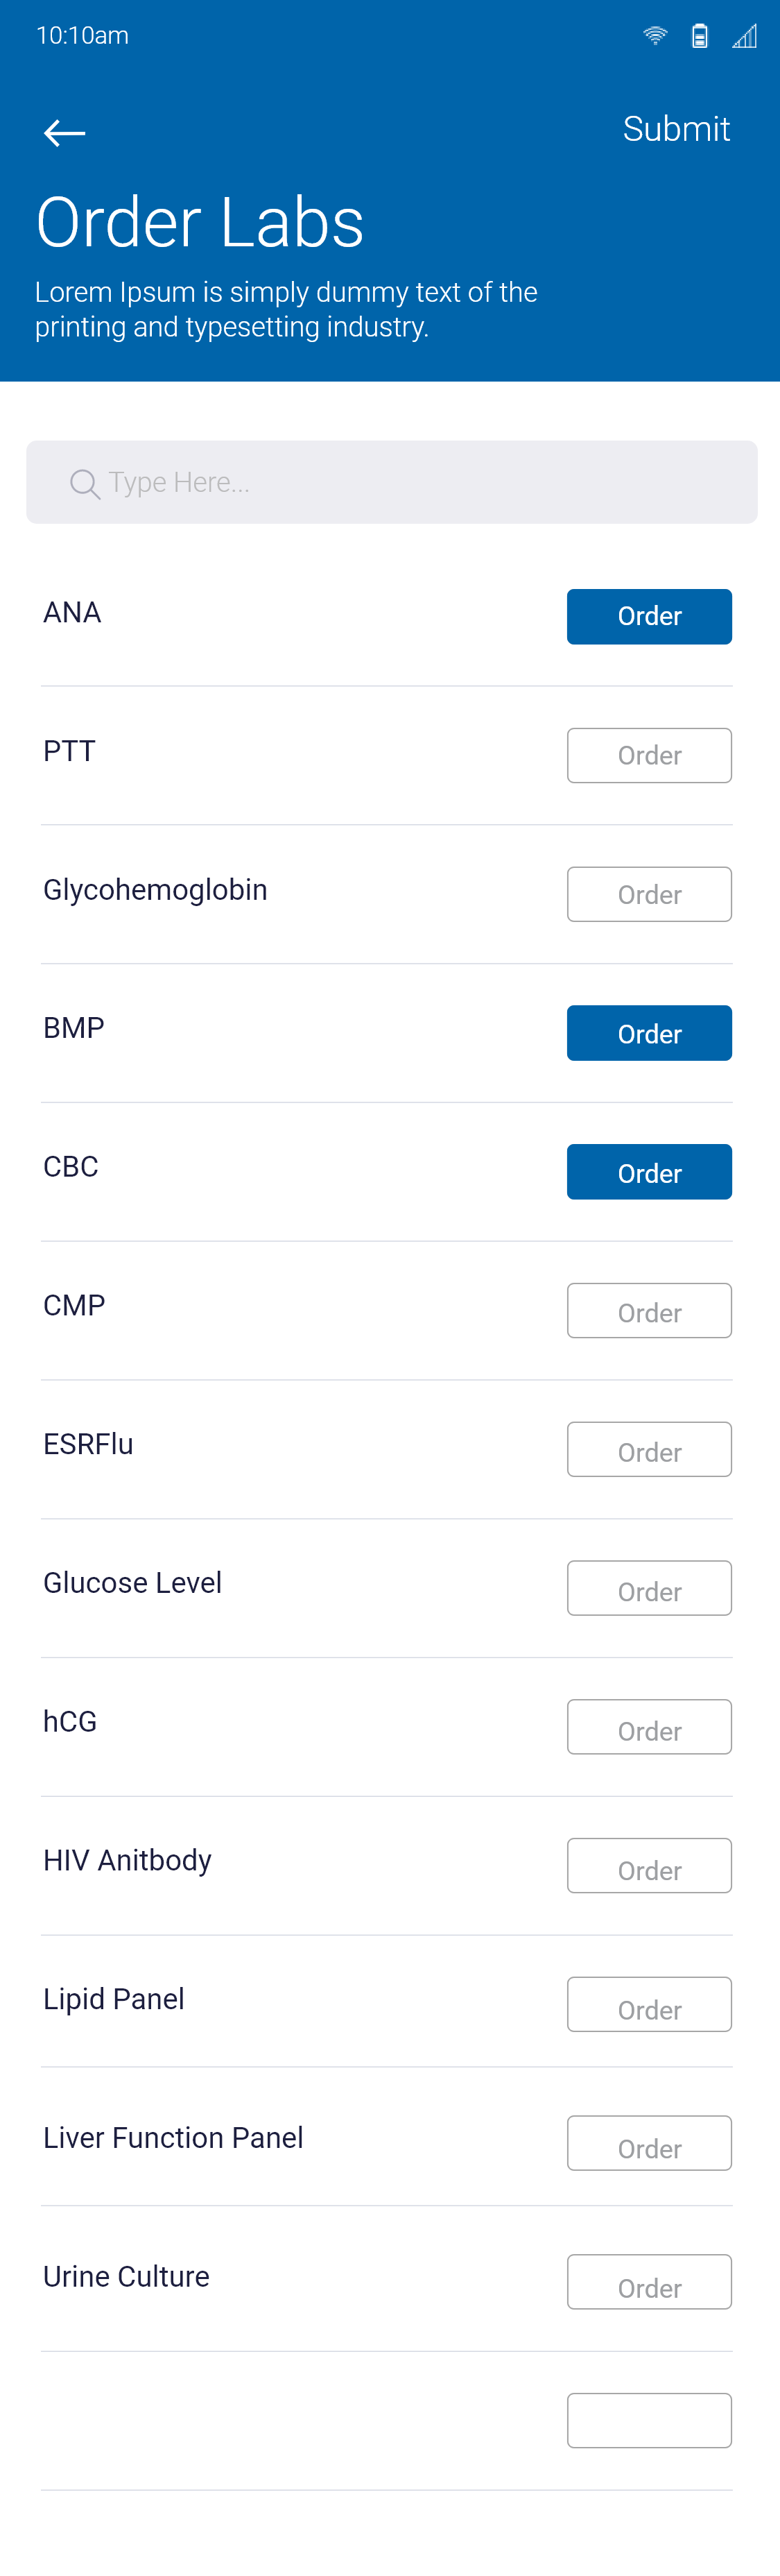
Task: Tap the battery status icon
Action: click(700, 36)
